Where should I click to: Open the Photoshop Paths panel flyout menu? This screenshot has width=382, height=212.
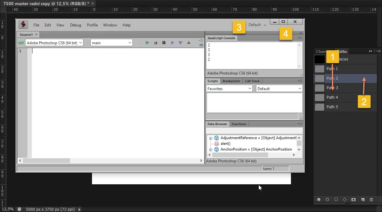pos(378,51)
